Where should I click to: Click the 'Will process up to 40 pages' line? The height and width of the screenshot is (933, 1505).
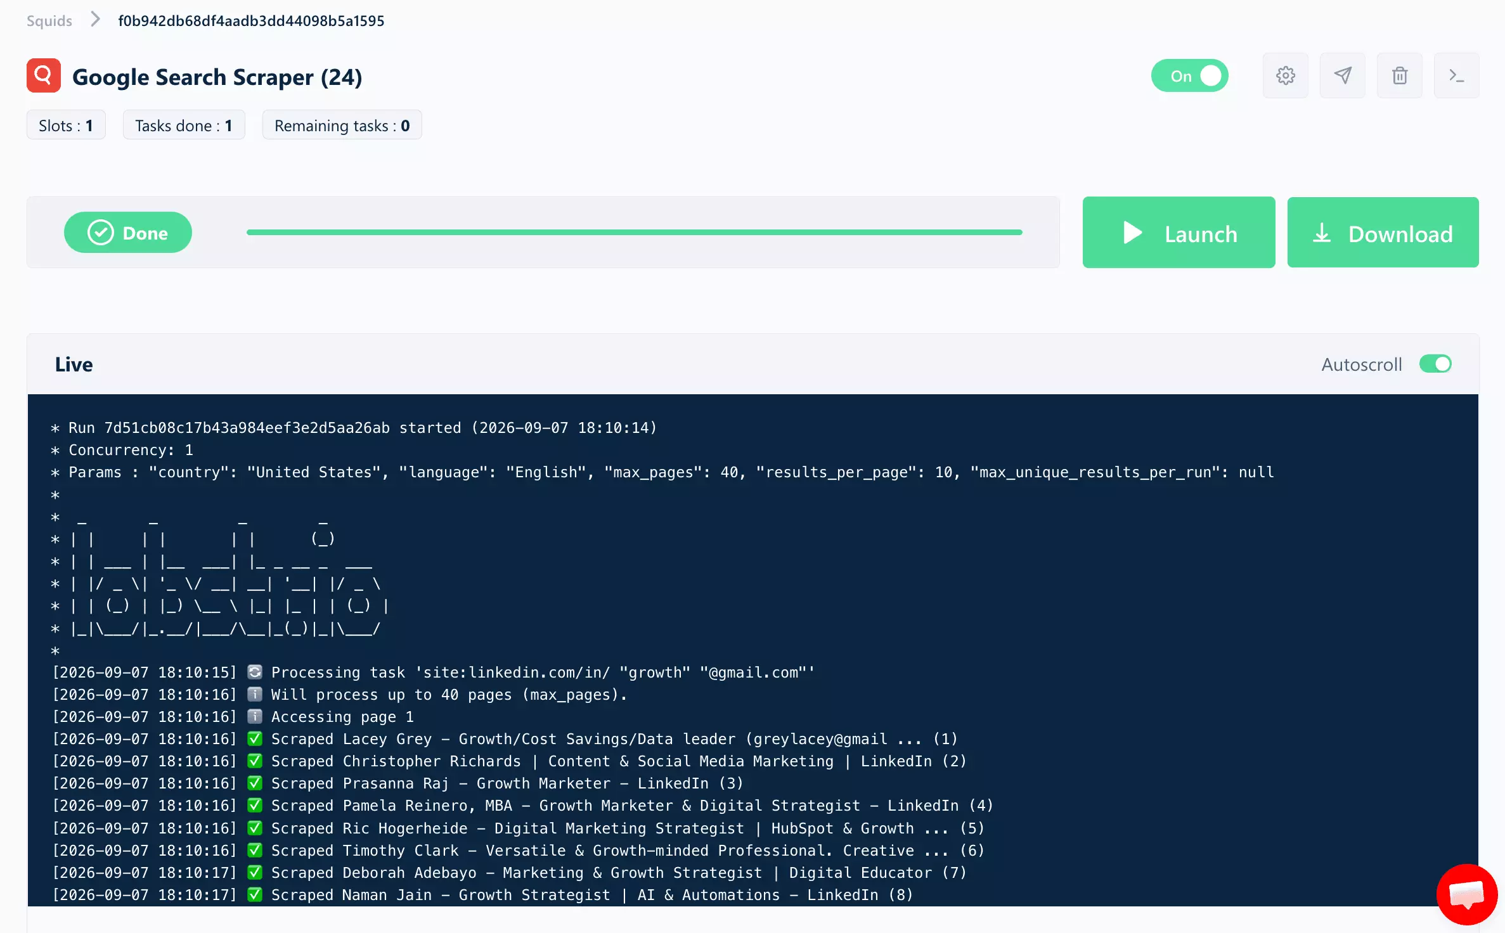pyautogui.click(x=340, y=695)
